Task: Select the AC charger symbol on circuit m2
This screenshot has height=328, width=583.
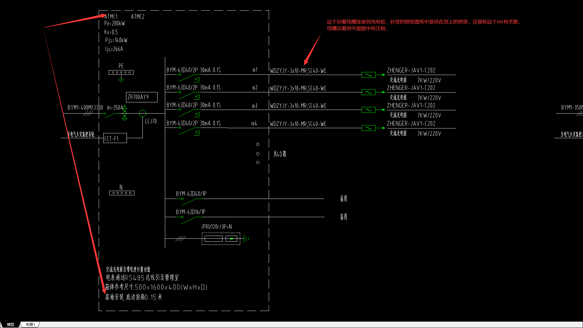Action: (369, 92)
